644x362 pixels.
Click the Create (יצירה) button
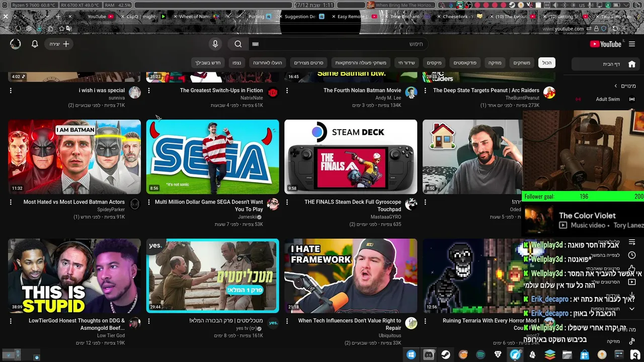(59, 44)
